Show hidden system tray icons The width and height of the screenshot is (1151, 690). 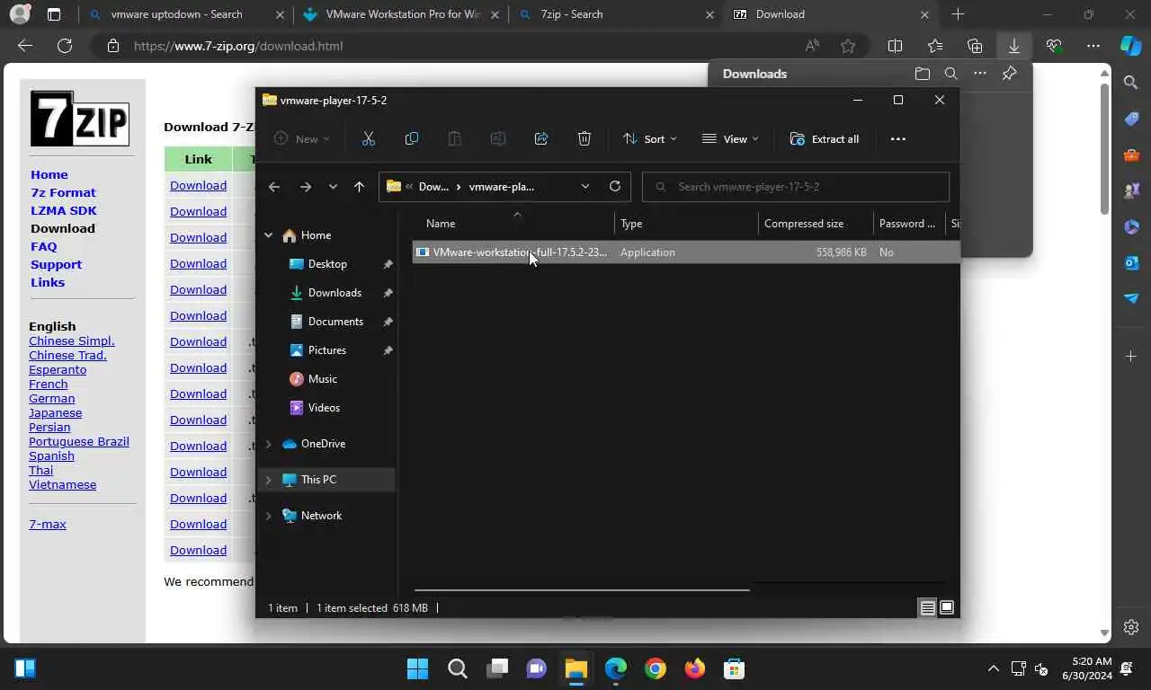(993, 668)
